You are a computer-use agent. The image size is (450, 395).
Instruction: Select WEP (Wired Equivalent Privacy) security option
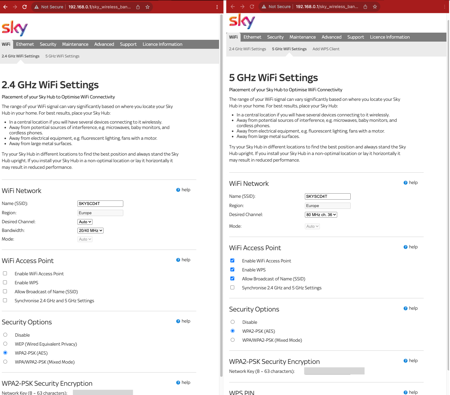coord(5,344)
